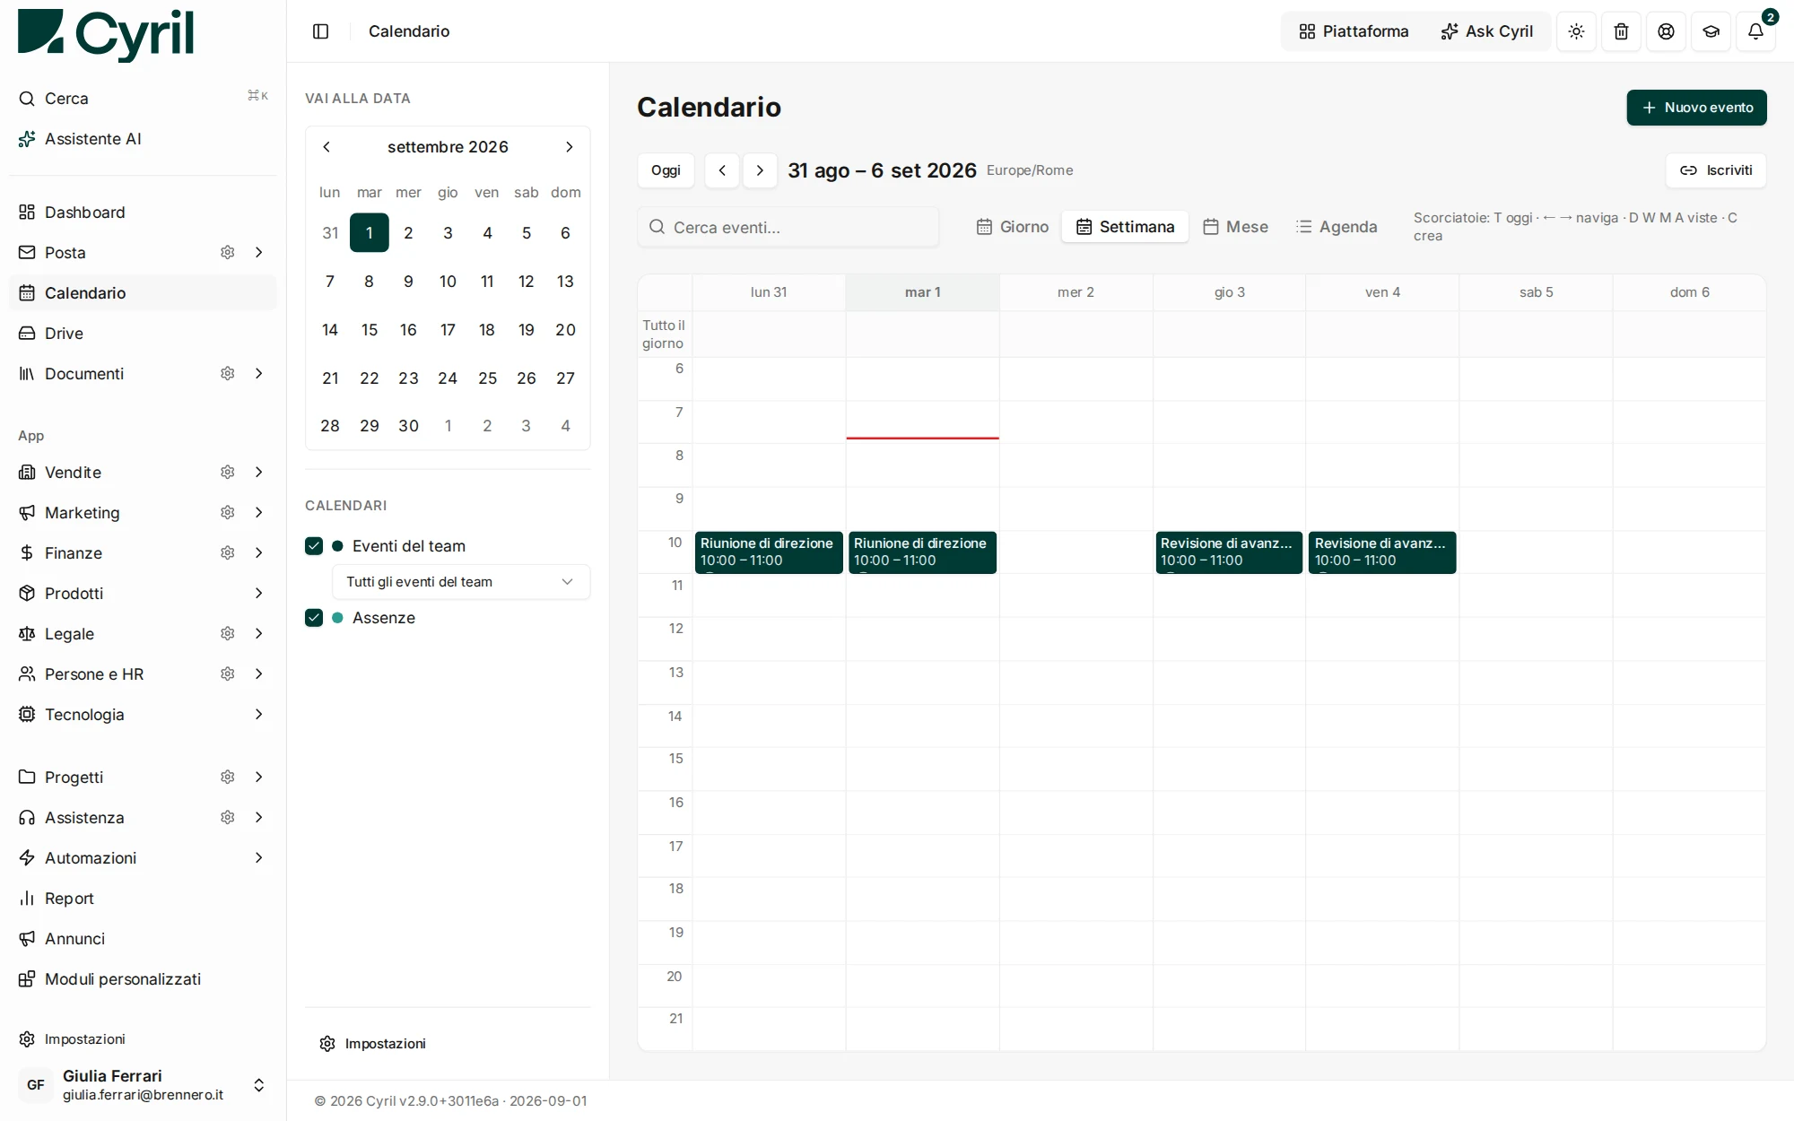Screen dimensions: 1794x1121
Task: Open Annunci in sidebar
Action: (144, 939)
